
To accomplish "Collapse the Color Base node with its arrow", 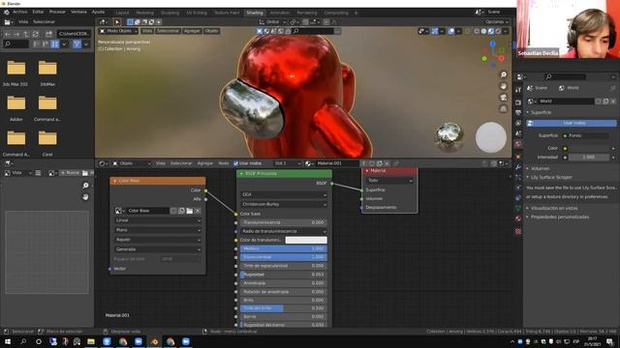I will pyautogui.click(x=115, y=181).
